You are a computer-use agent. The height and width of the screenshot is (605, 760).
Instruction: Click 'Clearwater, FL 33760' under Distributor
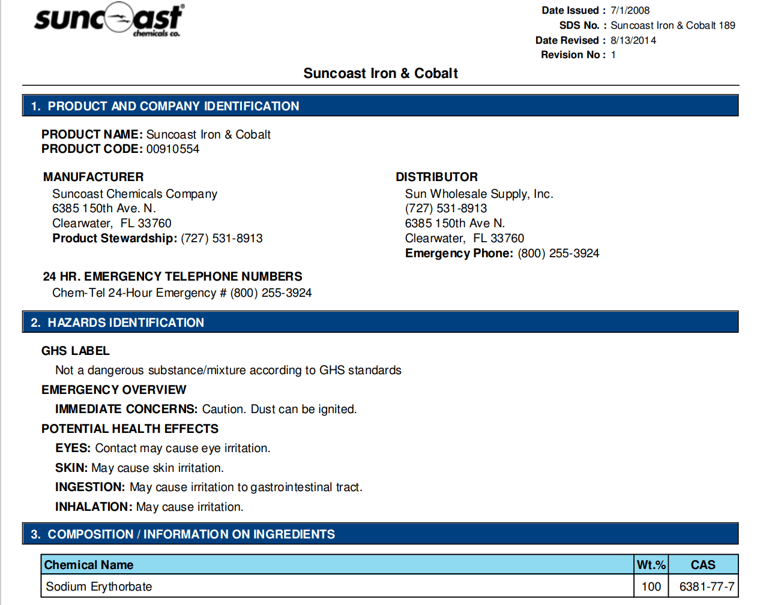pos(465,238)
